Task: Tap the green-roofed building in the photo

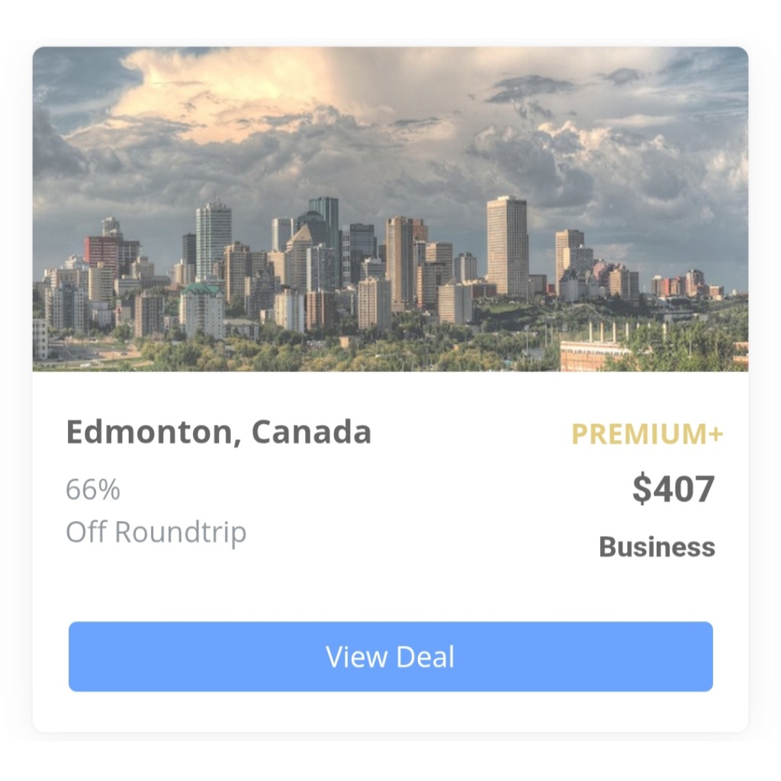Action: click(201, 311)
